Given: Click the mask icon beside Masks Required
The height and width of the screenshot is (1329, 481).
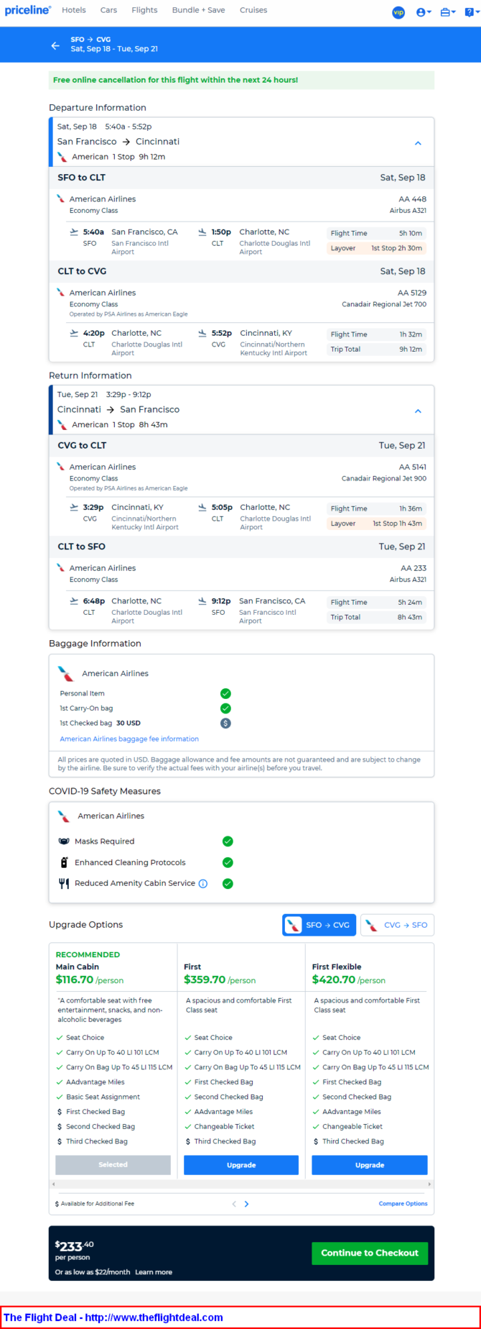Looking at the screenshot, I should [x=64, y=841].
